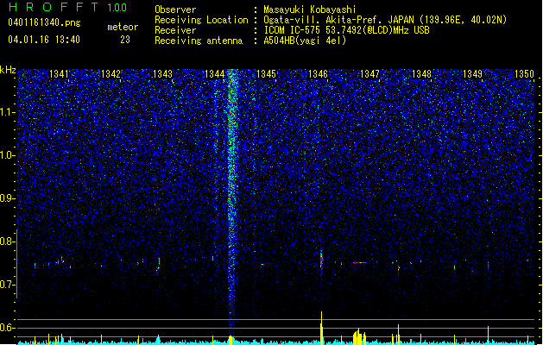The height and width of the screenshot is (345, 543).
Task: Click the kHz axis unit label
Action: tap(8, 70)
